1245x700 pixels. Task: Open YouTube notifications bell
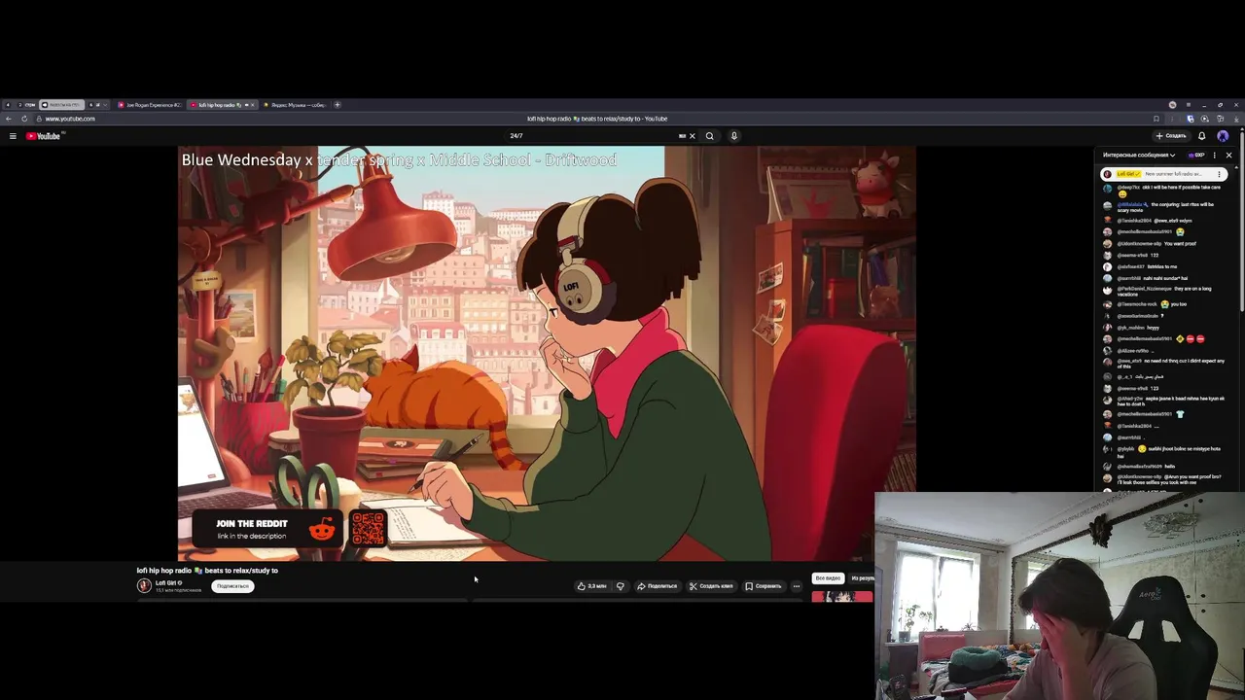tap(1201, 136)
